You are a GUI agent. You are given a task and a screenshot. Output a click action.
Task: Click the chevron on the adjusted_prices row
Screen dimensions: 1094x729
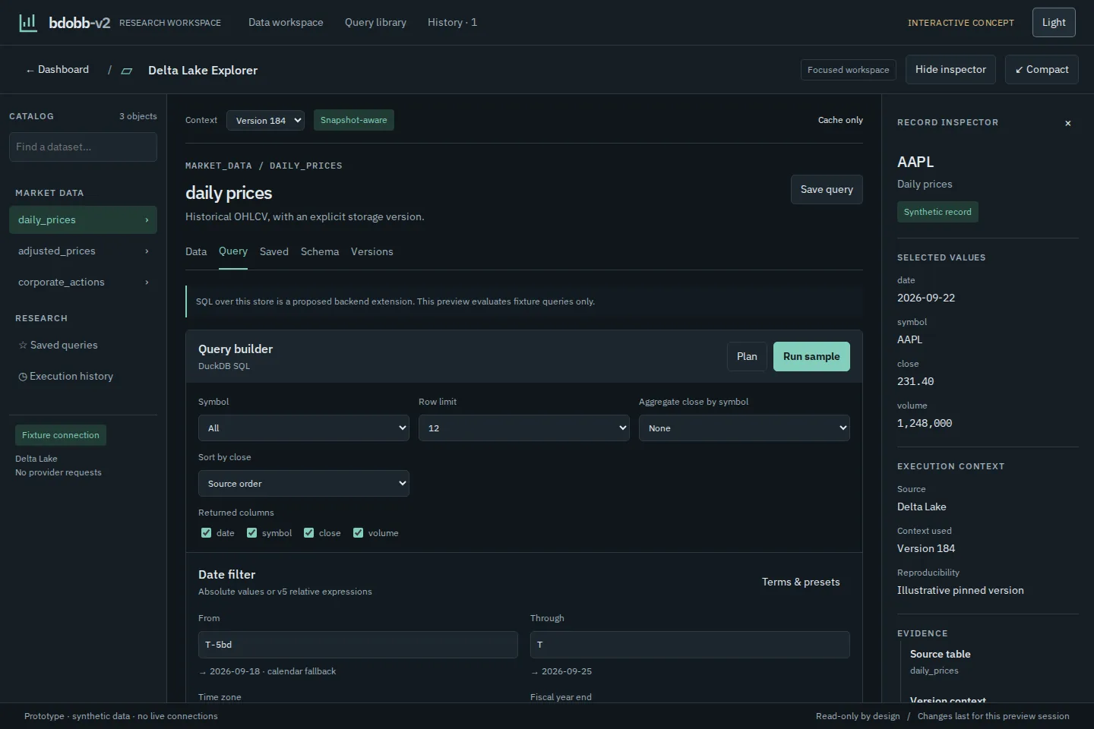coord(147,251)
